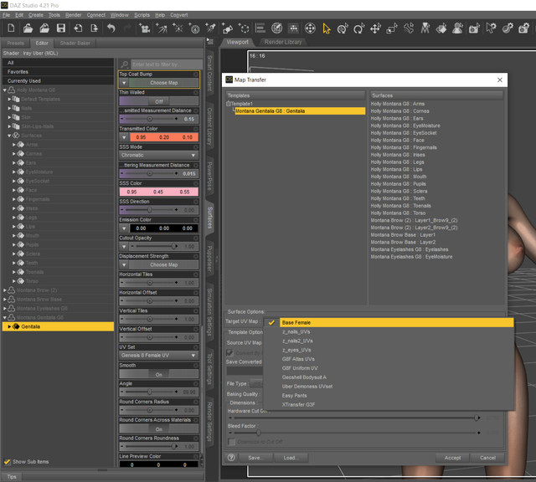Click the gear icon on Top Coat Bump
This screenshot has width=536, height=482.
click(x=196, y=74)
